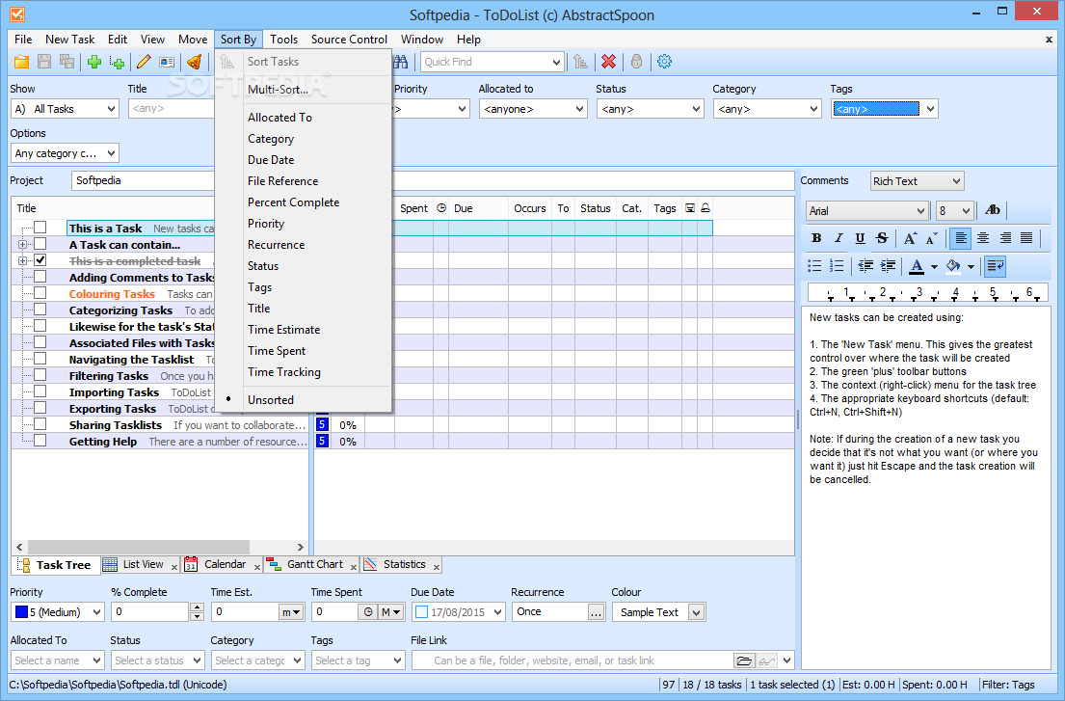Check the 'A Task can contain...' checkbox
Image resolution: width=1065 pixels, height=701 pixels.
40,244
